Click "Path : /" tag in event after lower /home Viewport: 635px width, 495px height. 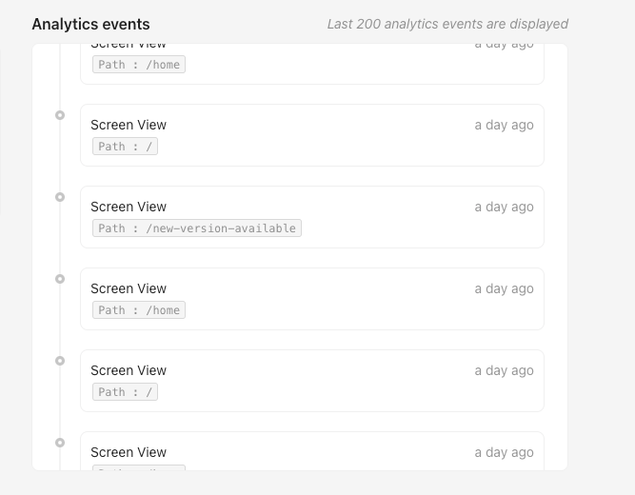[126, 392]
